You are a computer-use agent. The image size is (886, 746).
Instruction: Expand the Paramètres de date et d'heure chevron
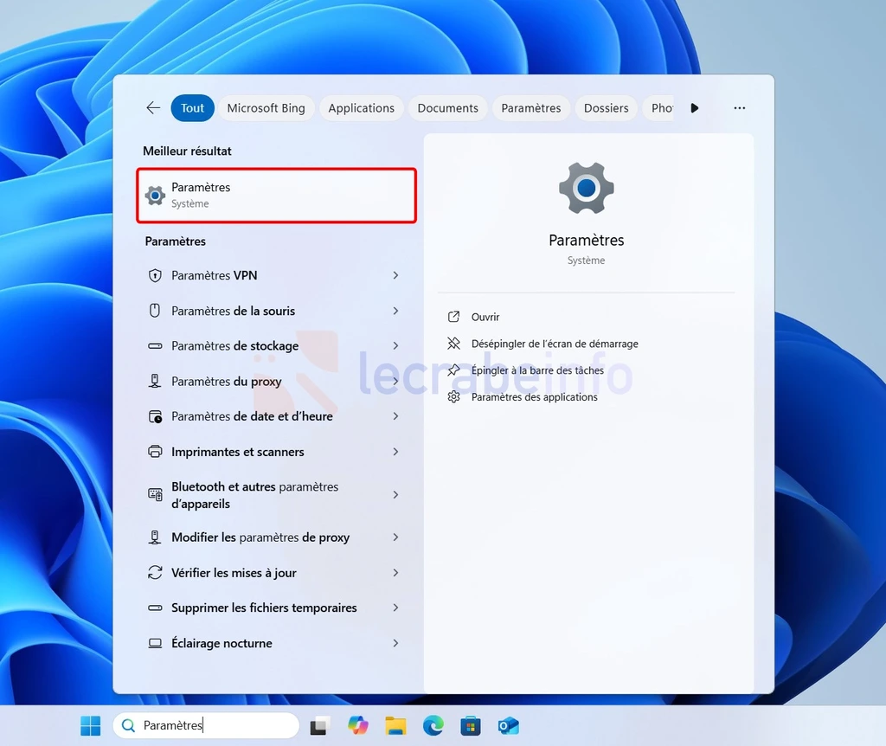click(395, 416)
